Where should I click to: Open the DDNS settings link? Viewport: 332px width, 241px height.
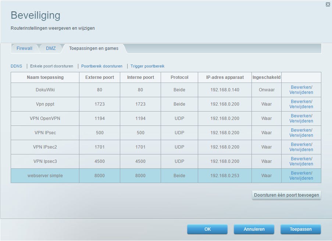[16, 66]
